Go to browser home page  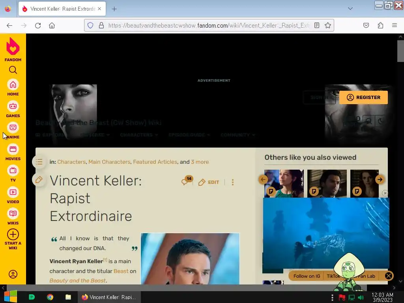[52, 25]
